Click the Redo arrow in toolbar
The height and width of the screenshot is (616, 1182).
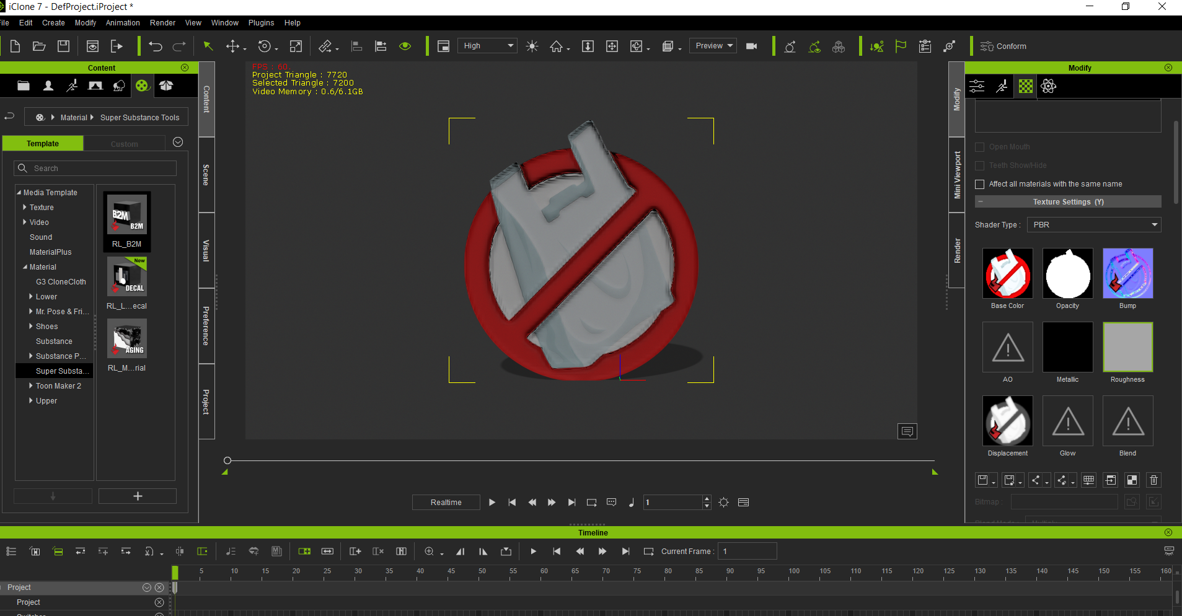[x=179, y=46]
